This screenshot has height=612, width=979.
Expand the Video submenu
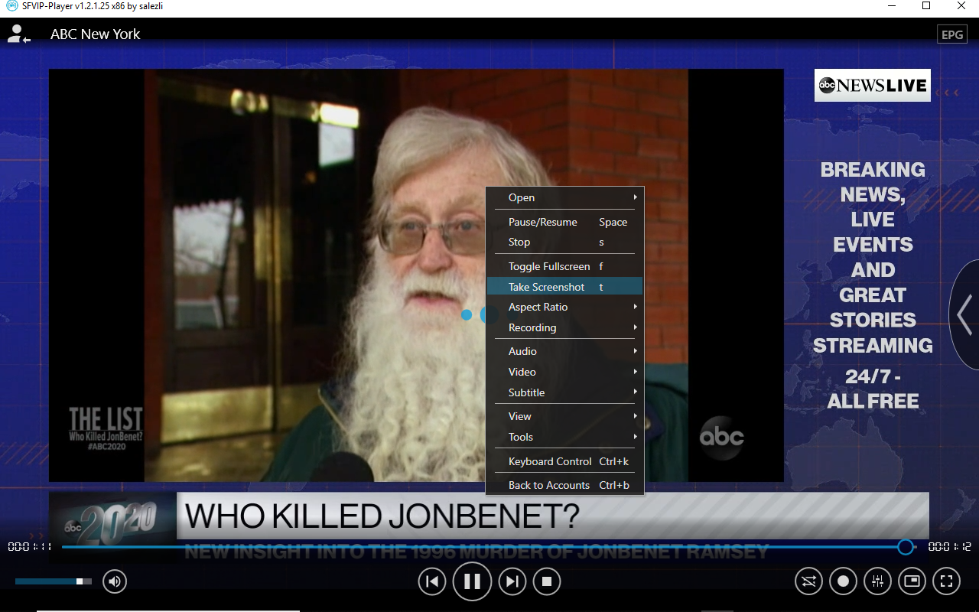(565, 372)
